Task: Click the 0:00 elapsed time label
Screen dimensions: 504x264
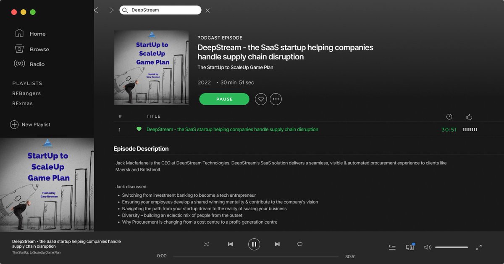Action: coord(162,256)
